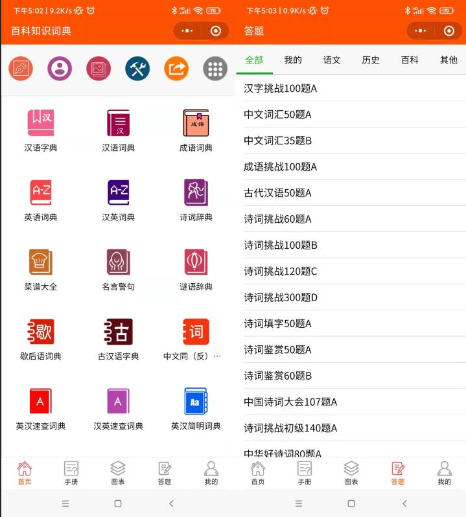Open 英语词典 dictionary
The width and height of the screenshot is (466, 517).
pos(41,200)
